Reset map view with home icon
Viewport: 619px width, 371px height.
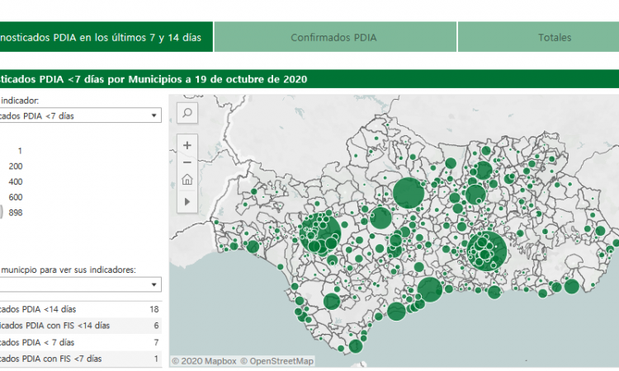(x=187, y=181)
